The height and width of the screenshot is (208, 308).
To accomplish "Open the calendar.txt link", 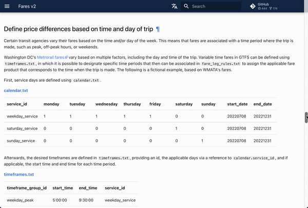I will (16, 90).
